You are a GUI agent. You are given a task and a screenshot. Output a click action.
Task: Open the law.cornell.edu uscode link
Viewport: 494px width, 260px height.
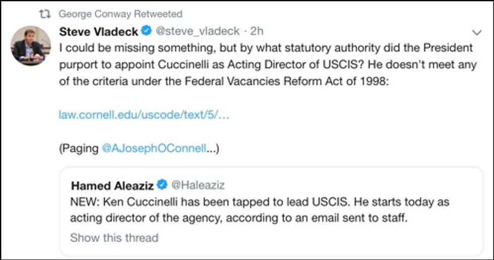[145, 115]
